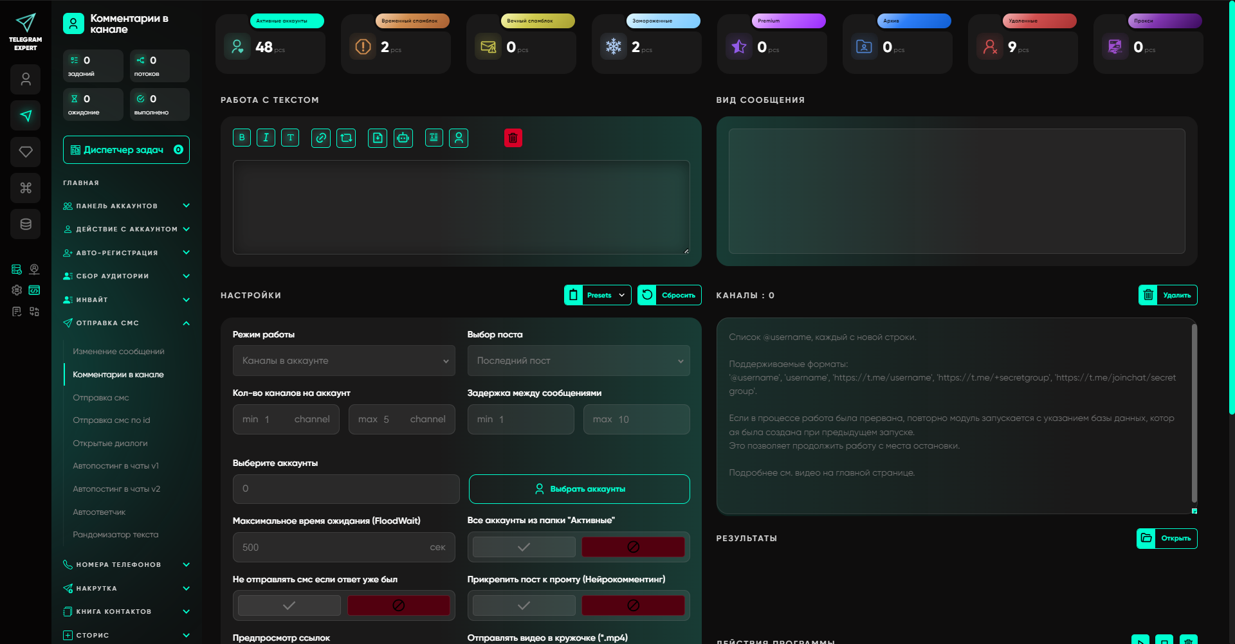Click the "Выбрать аккаунты" button

click(579, 489)
